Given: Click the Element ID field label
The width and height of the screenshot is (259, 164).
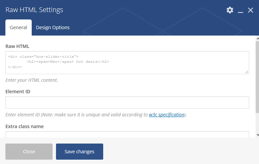Looking at the screenshot, I should (x=18, y=92).
